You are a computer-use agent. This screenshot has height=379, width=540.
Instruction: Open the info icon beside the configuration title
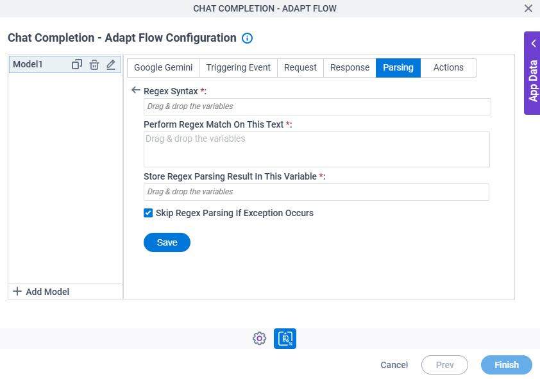tap(247, 38)
